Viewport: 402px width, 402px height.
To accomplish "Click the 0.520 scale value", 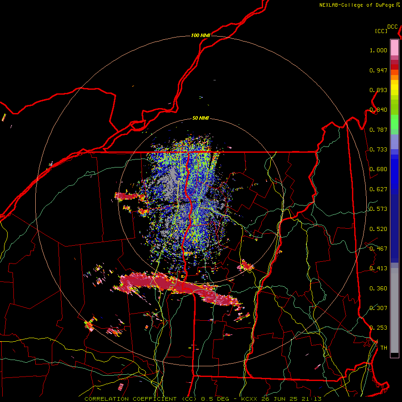I will click(x=378, y=229).
